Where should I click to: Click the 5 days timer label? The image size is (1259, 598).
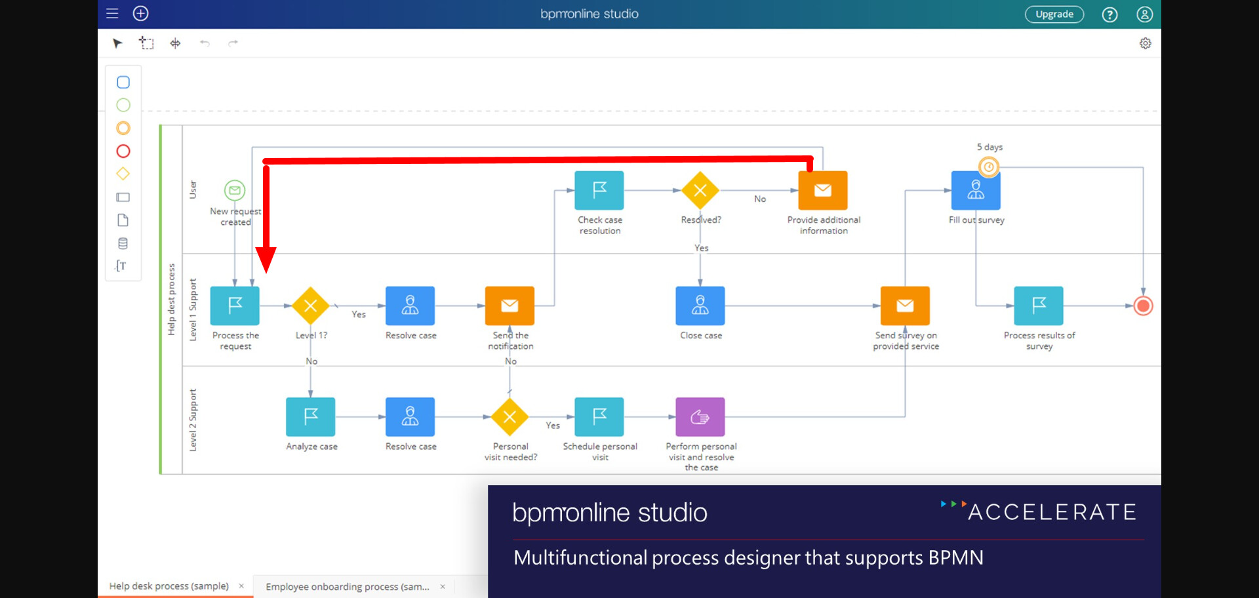coord(989,148)
